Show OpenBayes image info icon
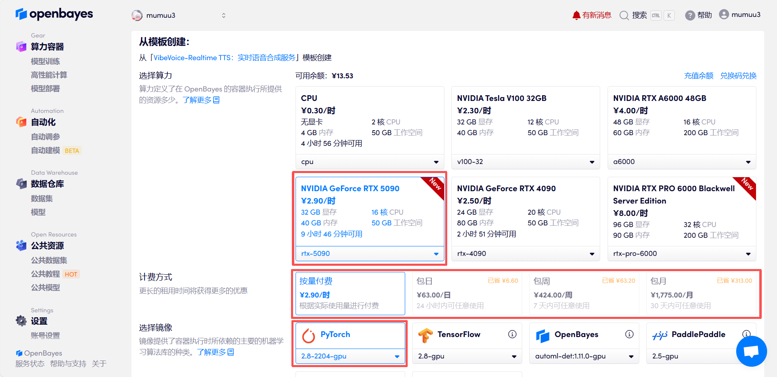 click(x=629, y=334)
